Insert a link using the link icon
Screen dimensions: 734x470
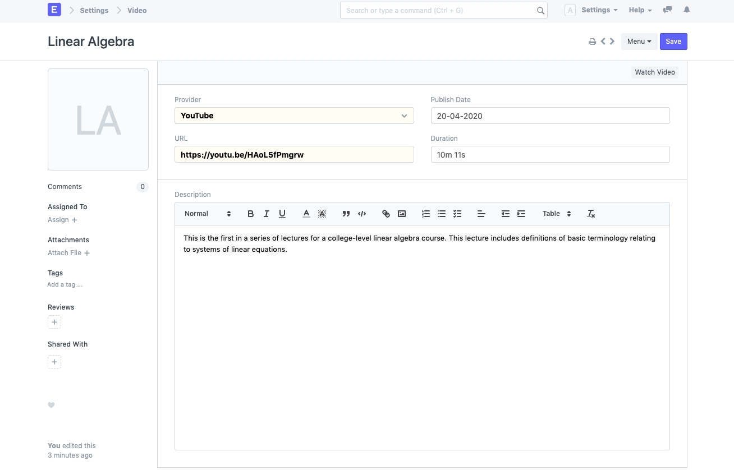(386, 214)
